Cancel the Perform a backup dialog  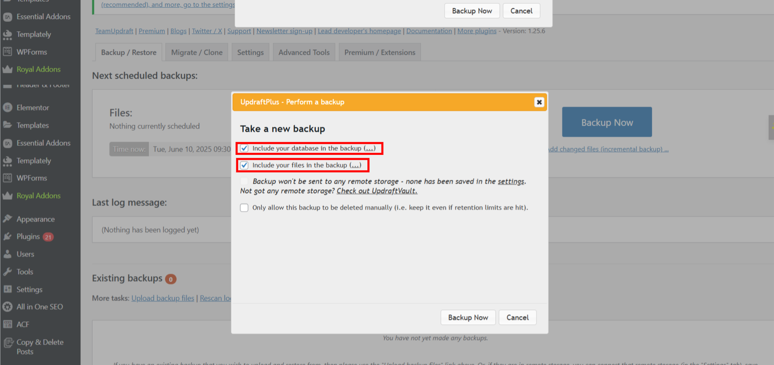pyautogui.click(x=518, y=318)
